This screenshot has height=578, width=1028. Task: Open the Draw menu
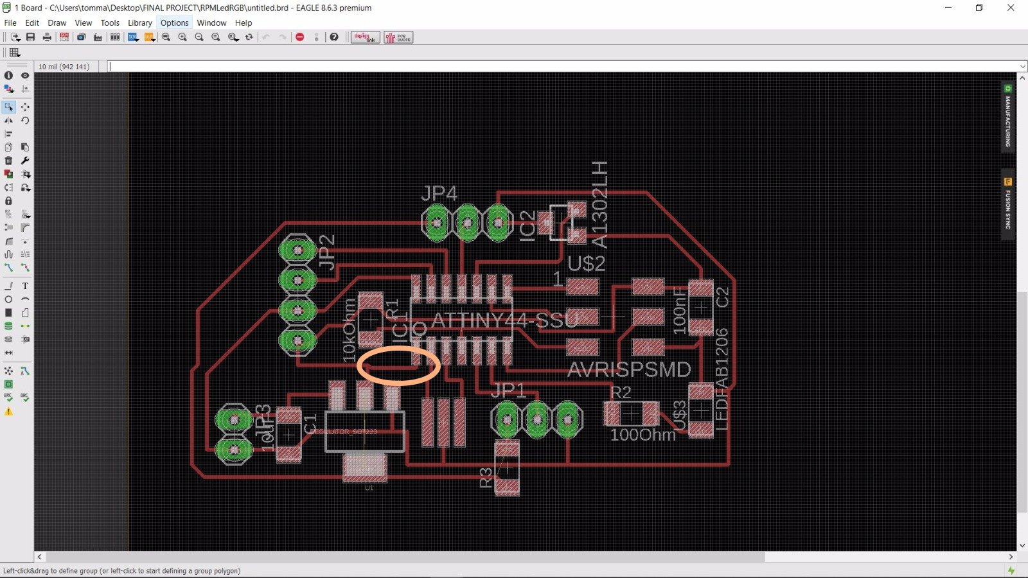click(x=57, y=22)
